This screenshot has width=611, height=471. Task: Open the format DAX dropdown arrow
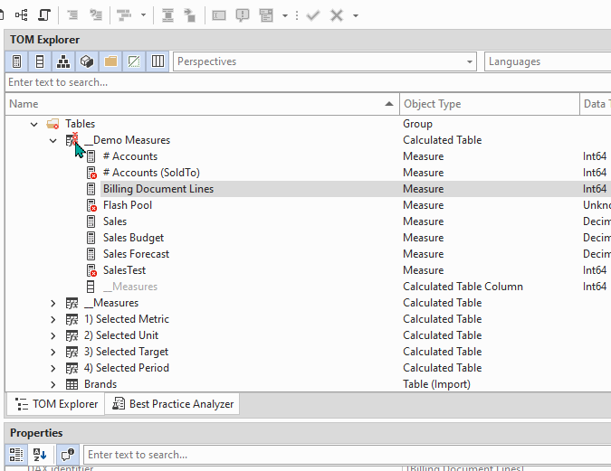pyautogui.click(x=143, y=15)
